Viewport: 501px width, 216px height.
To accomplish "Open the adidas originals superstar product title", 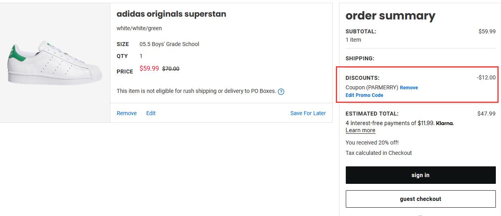I will coord(171,14).
